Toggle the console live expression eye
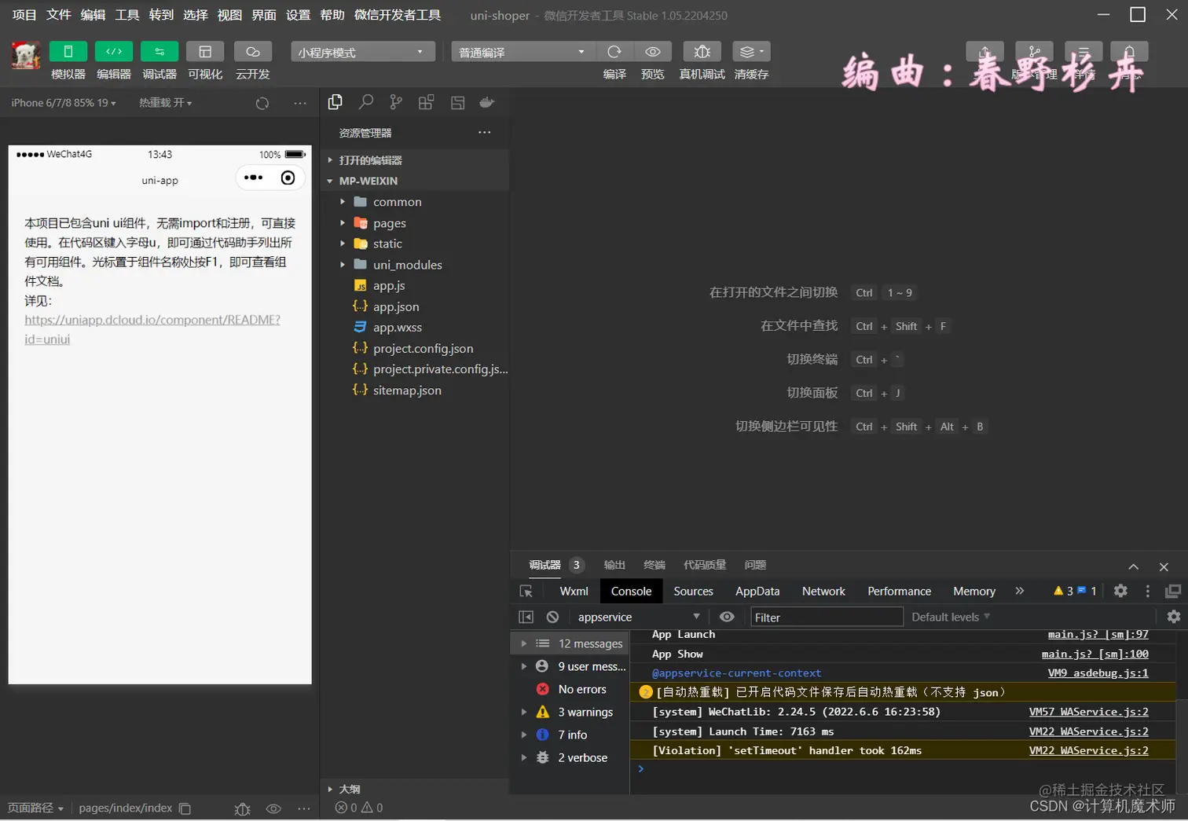The image size is (1188, 821). (727, 617)
